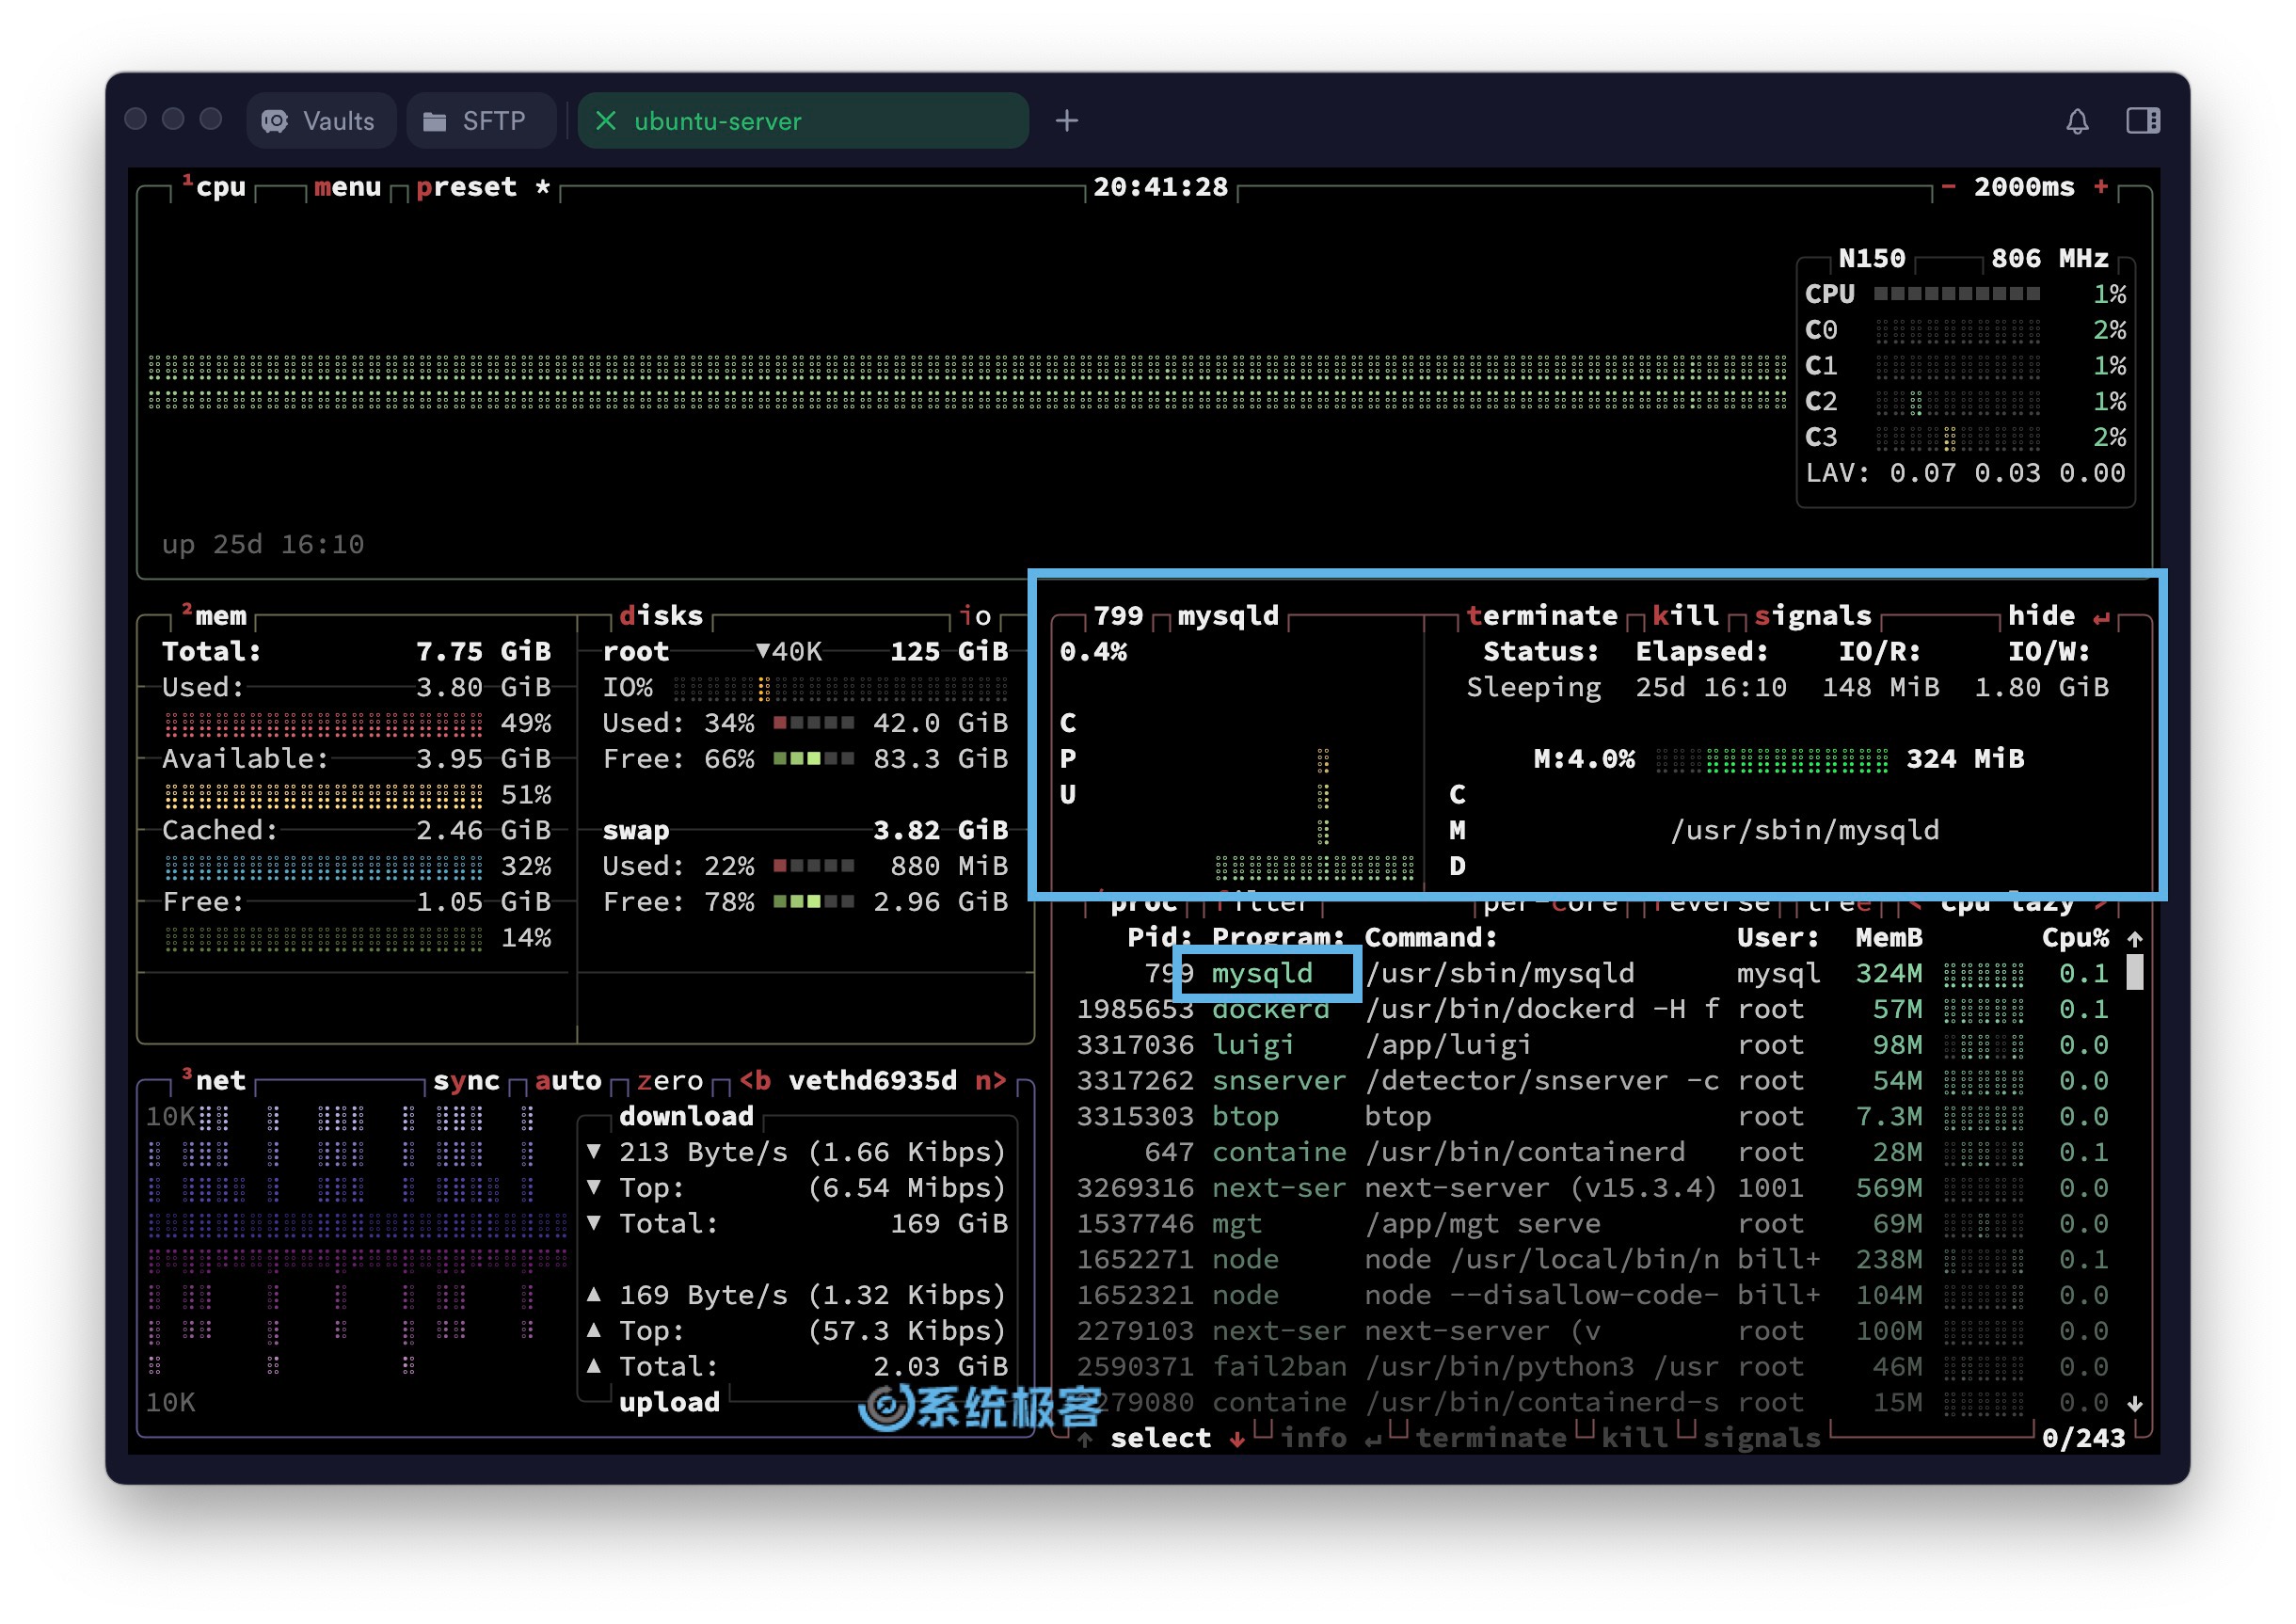Toggle disks display in mem box
Screen dimensions: 2296x1624
click(x=661, y=615)
